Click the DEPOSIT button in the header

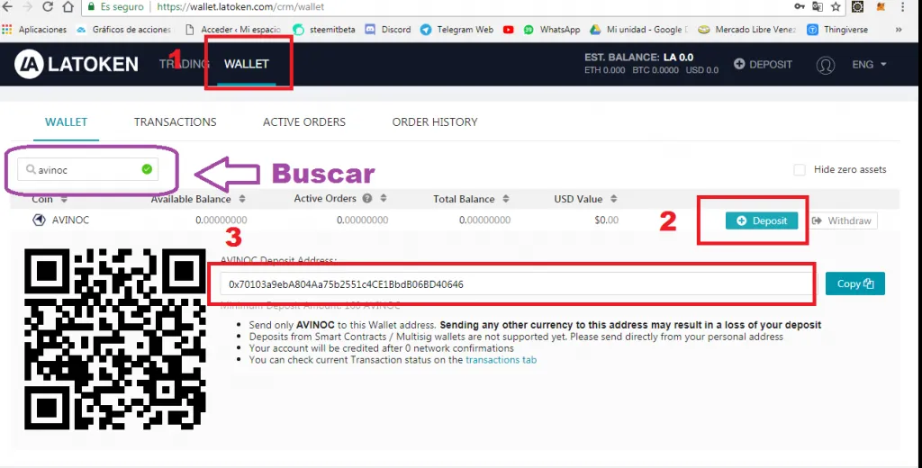pyautogui.click(x=763, y=64)
